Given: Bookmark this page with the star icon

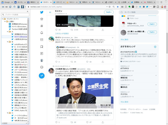Looking at the screenshot, I should point(118,7).
